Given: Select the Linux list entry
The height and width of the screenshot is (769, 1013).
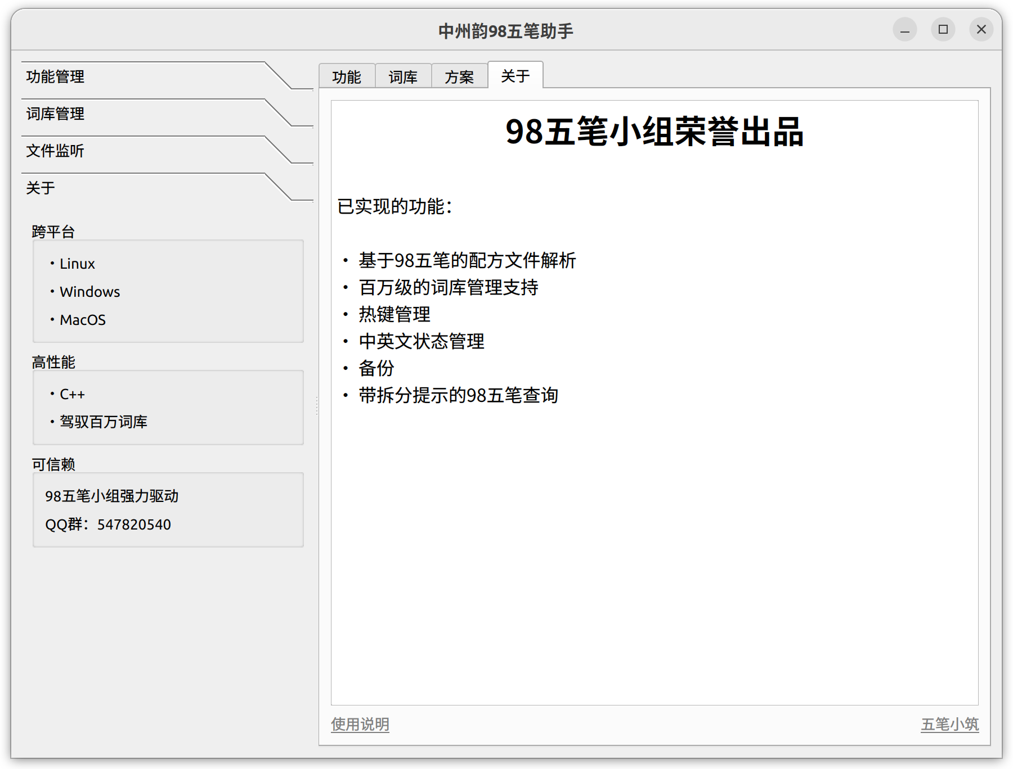Looking at the screenshot, I should [77, 264].
